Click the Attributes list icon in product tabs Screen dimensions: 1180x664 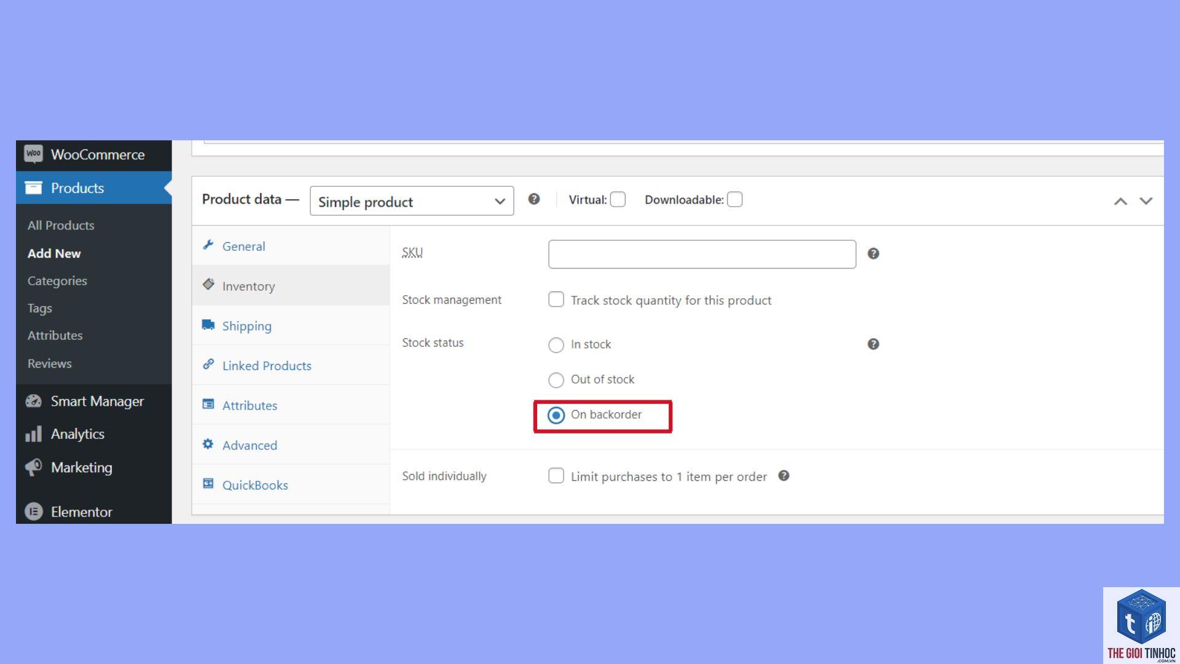coord(208,404)
